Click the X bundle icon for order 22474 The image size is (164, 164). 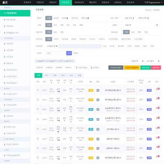(x=98, y=119)
